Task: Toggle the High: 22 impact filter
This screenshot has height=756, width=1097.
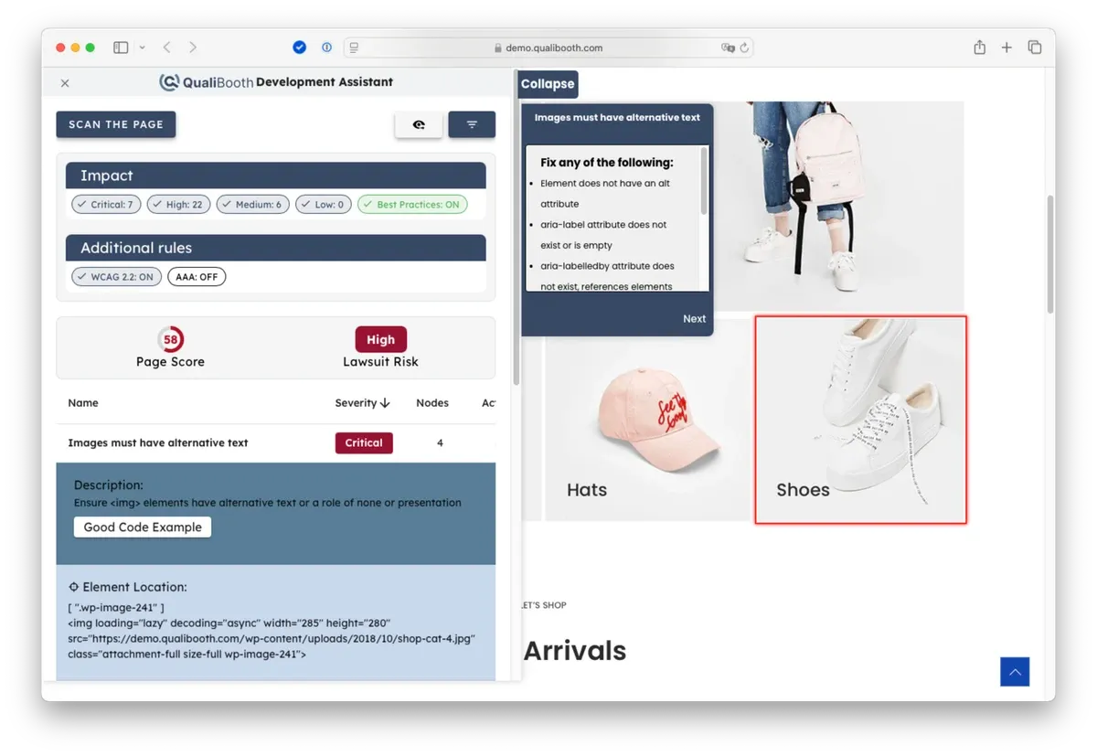Action: click(178, 205)
